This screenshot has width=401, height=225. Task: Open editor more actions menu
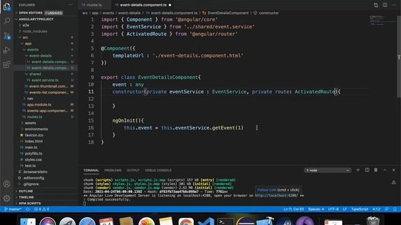pyautogui.click(x=393, y=5)
